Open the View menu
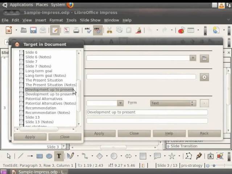 [x=27, y=20]
